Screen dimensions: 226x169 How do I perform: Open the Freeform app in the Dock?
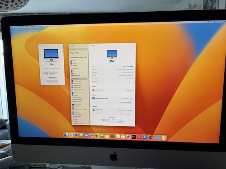128,137
